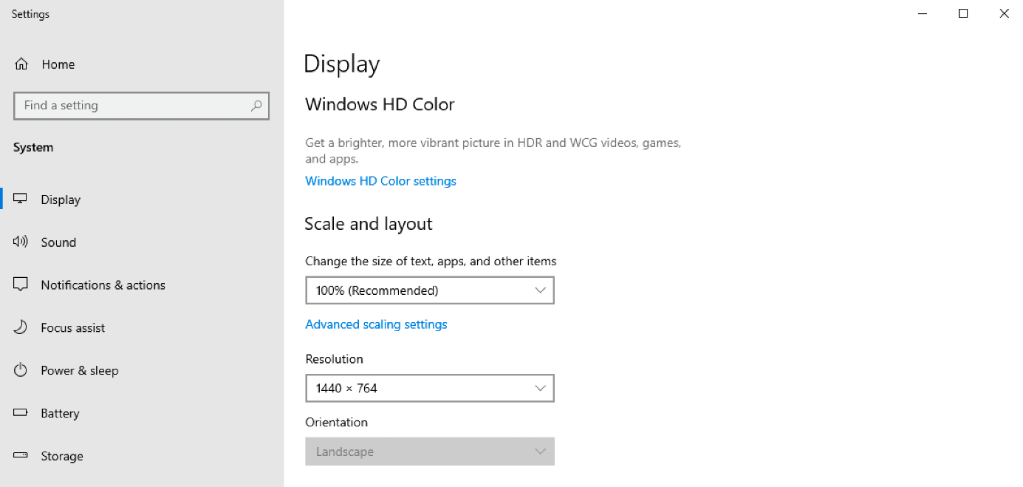
Task: Open Windows HD Color settings link
Action: click(x=380, y=181)
